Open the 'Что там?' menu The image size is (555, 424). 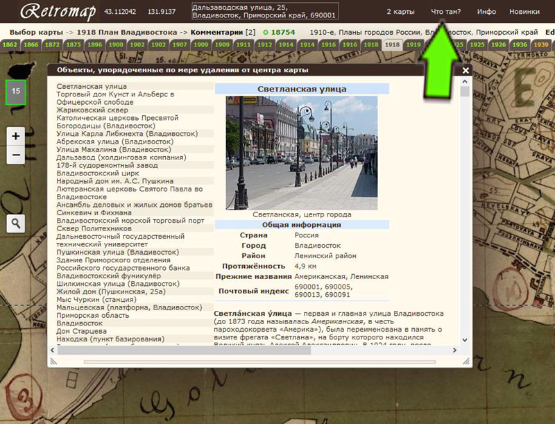445,12
